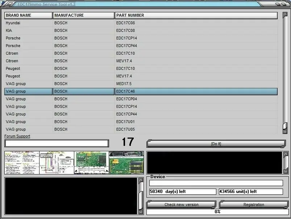Viewport: 291px width, 219px height.
Task: Select VAG group EDC17CP04 part number
Action: coord(126,99)
